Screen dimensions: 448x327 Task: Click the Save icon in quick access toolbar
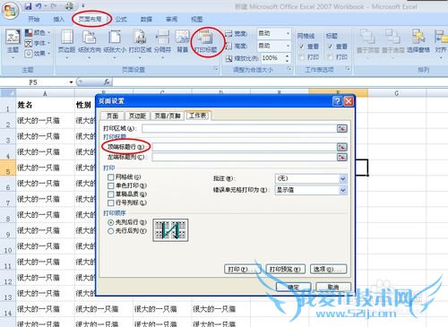pos(28,6)
